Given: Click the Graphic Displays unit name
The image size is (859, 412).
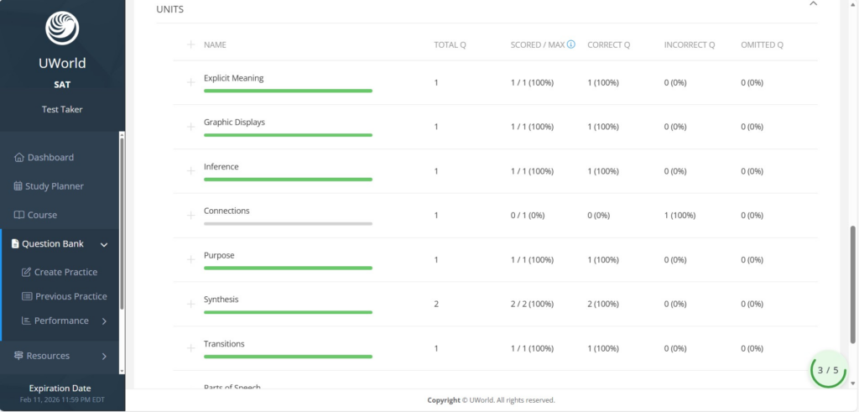Looking at the screenshot, I should pyautogui.click(x=234, y=123).
